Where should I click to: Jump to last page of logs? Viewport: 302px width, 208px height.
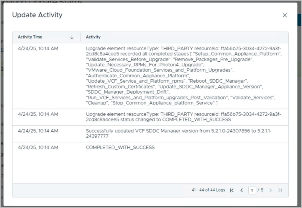click(x=280, y=190)
